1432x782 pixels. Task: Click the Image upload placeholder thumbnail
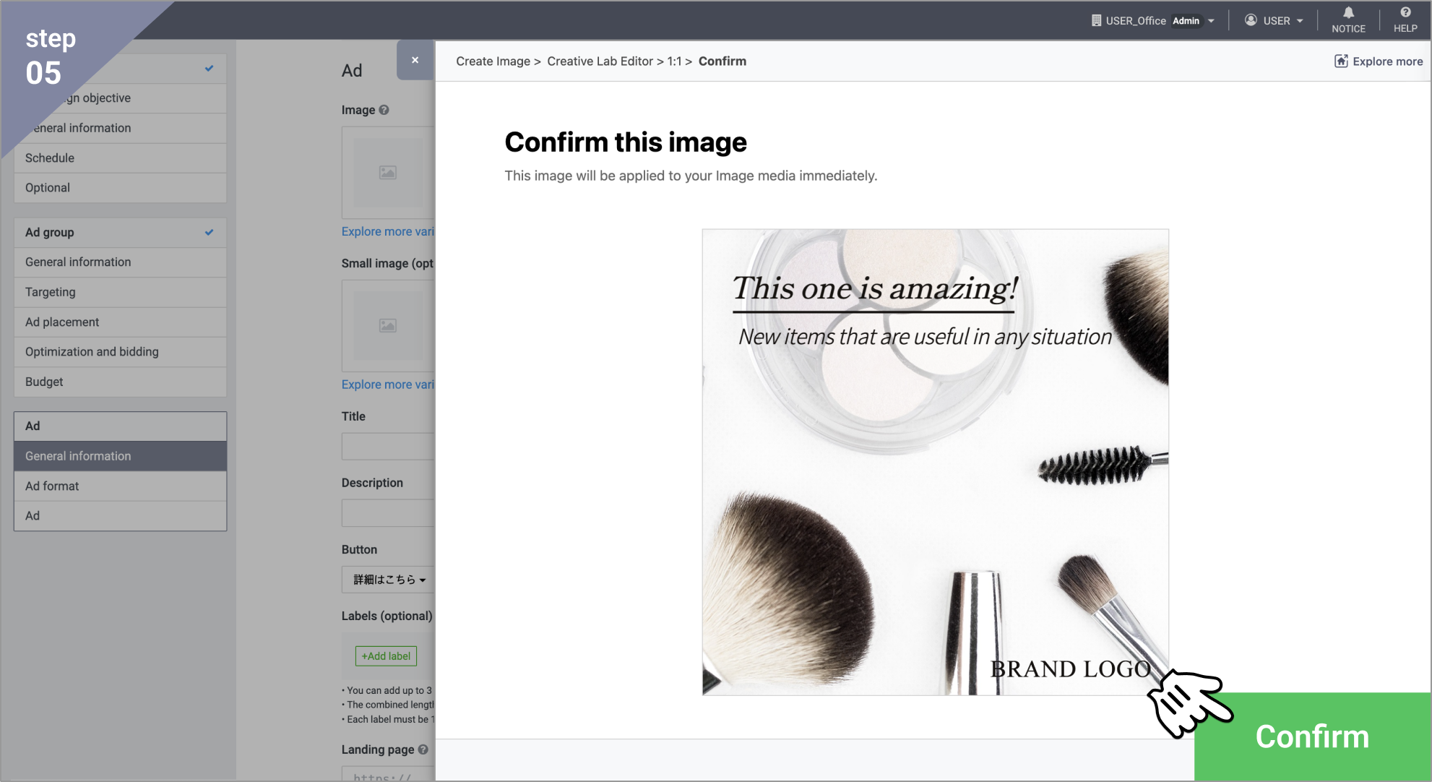click(388, 173)
